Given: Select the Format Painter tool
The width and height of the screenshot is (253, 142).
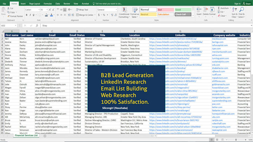Looking at the screenshot, I should 15,16.
